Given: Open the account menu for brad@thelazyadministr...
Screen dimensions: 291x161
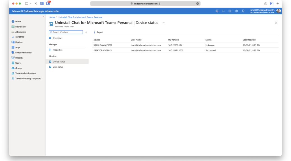Looking at the screenshot, I should tap(265, 11).
